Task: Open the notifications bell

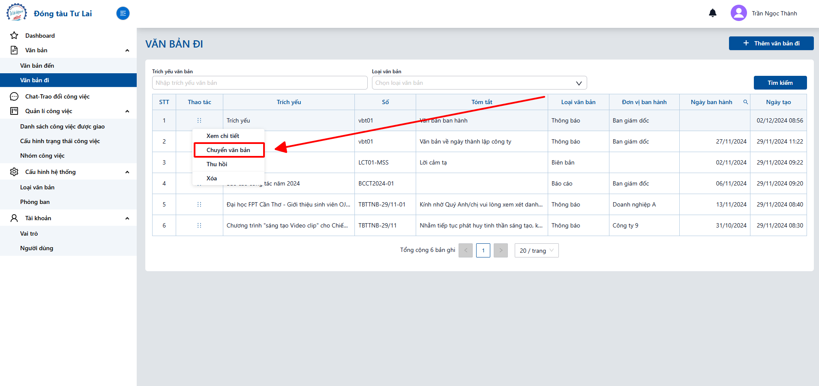Action: click(713, 13)
